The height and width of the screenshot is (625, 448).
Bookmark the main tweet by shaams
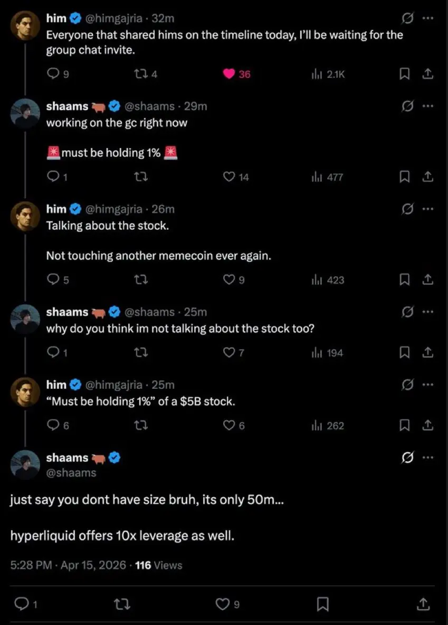323,604
